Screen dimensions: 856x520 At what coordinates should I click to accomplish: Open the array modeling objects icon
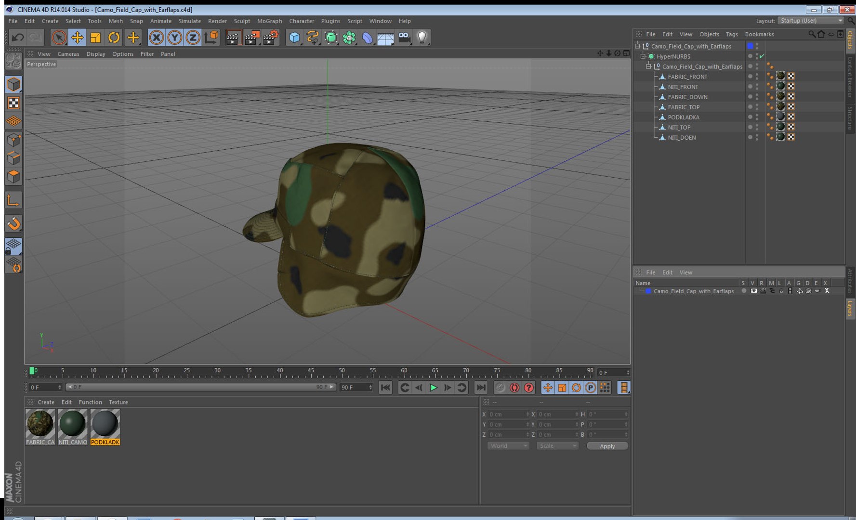(x=349, y=37)
